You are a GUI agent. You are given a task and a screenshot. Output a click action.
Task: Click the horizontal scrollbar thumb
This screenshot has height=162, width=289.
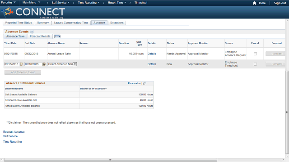pos(110,160)
